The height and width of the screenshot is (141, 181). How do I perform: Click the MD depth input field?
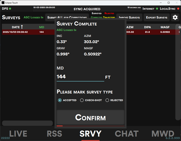coord(80,77)
